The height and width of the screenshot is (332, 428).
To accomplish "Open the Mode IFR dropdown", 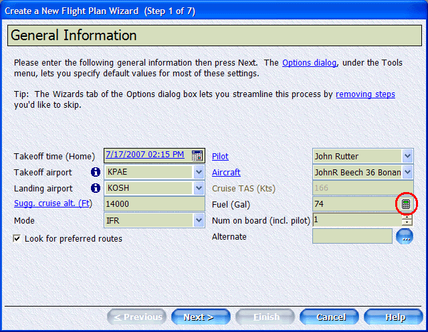I will (x=199, y=220).
